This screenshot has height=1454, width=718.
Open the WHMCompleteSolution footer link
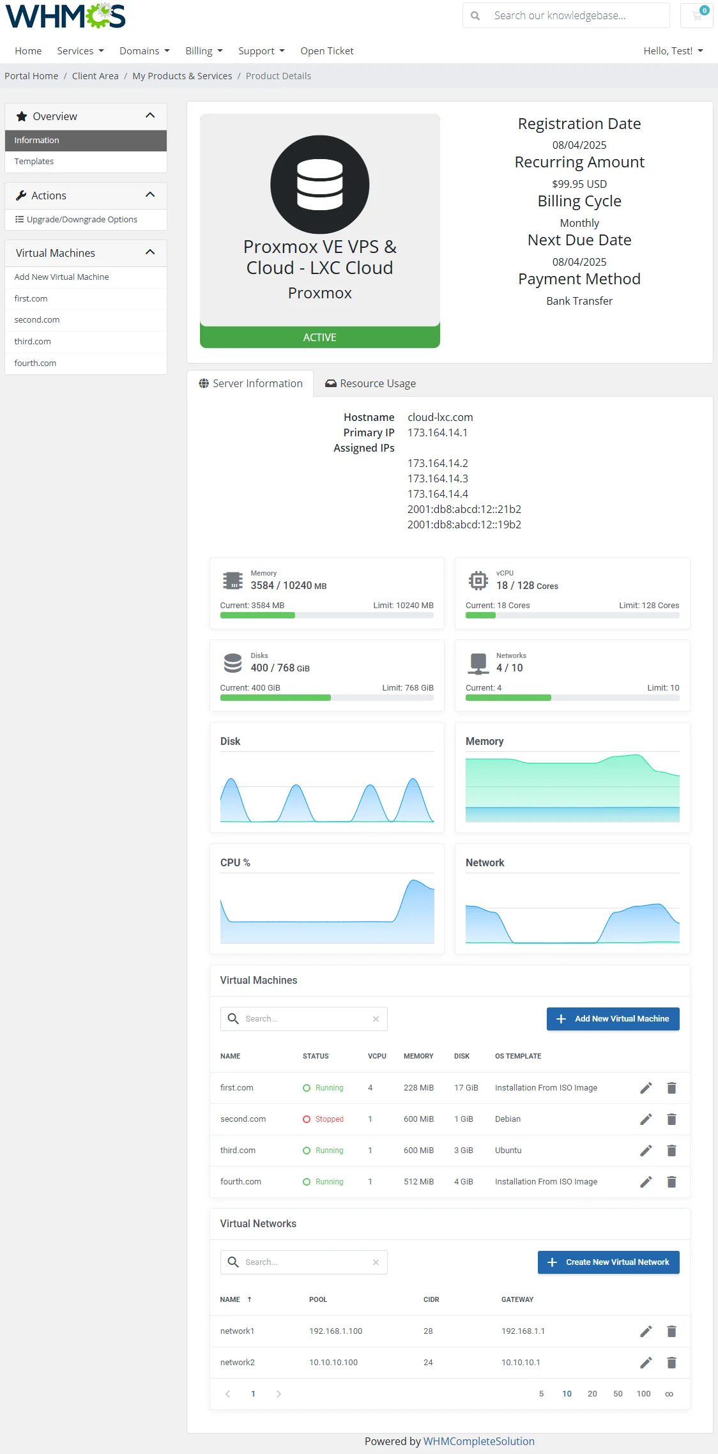479,1441
